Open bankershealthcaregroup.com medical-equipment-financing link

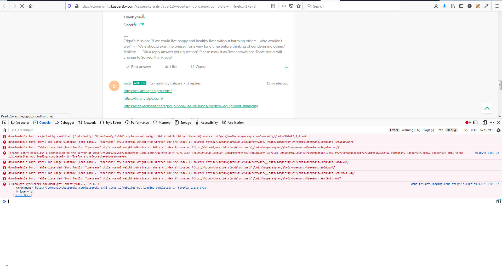click(x=191, y=106)
